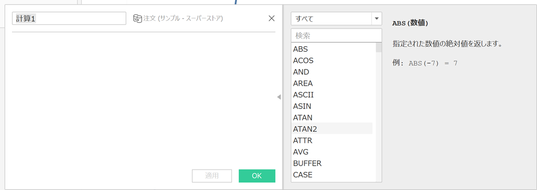Click the data source icon beside 注文
This screenshot has width=537, height=190.
(137, 19)
